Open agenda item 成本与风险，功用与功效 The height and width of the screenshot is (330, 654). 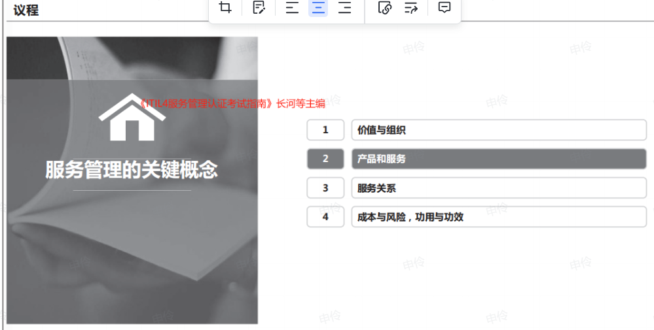coord(499,217)
